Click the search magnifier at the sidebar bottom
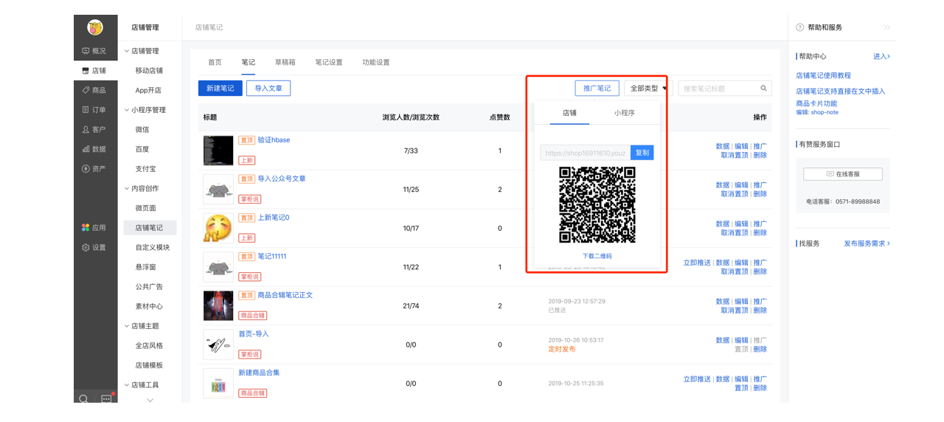The height and width of the screenshot is (422, 944). 84,399
